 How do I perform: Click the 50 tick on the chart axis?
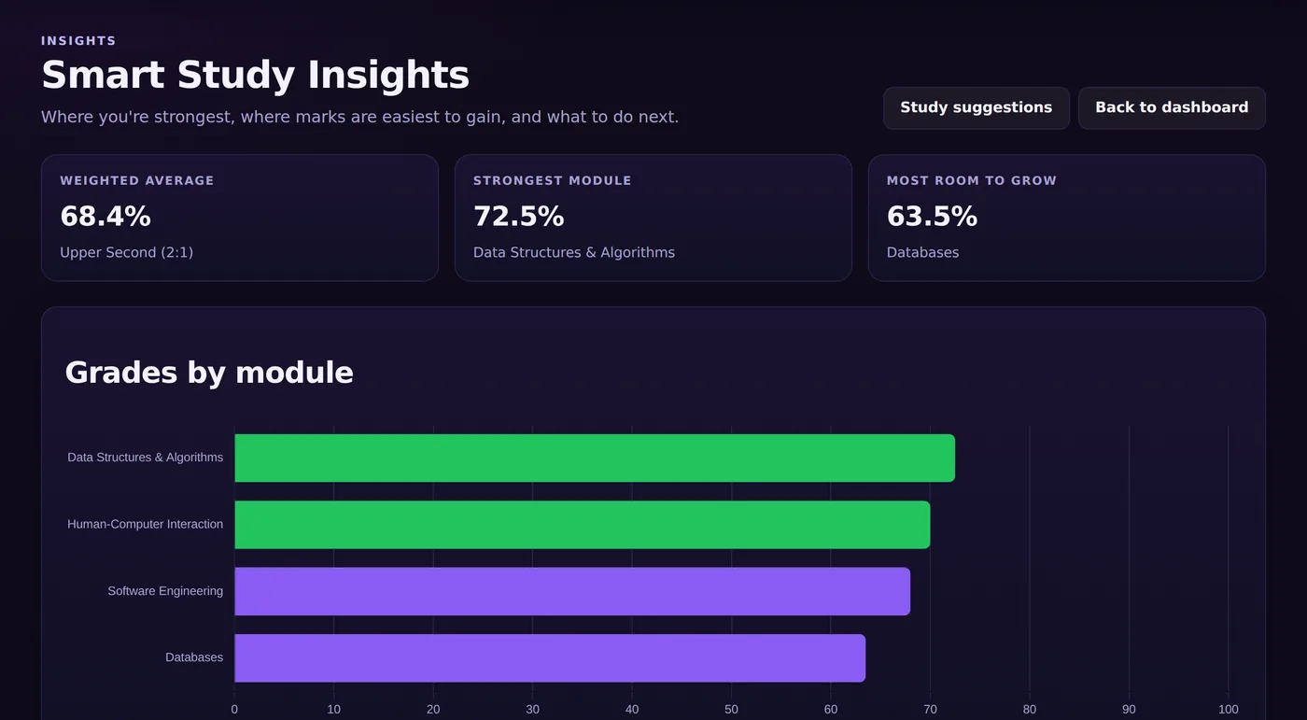tap(731, 710)
